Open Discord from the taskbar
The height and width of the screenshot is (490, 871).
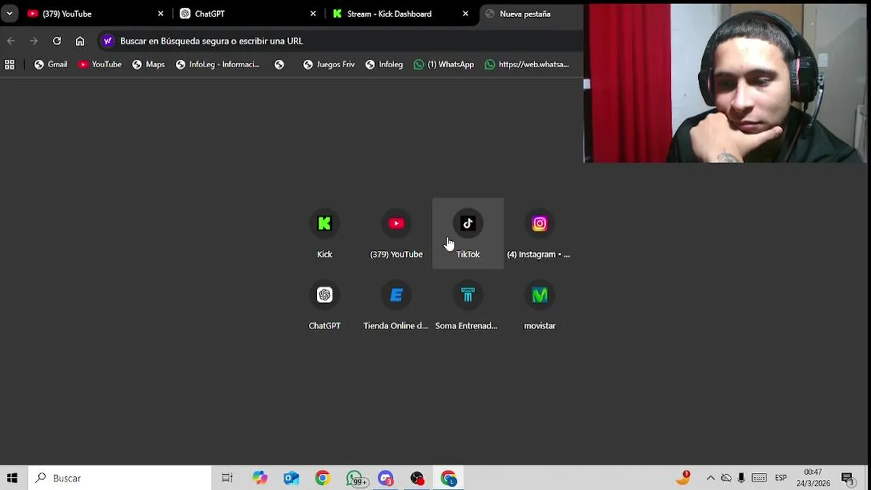click(x=386, y=478)
